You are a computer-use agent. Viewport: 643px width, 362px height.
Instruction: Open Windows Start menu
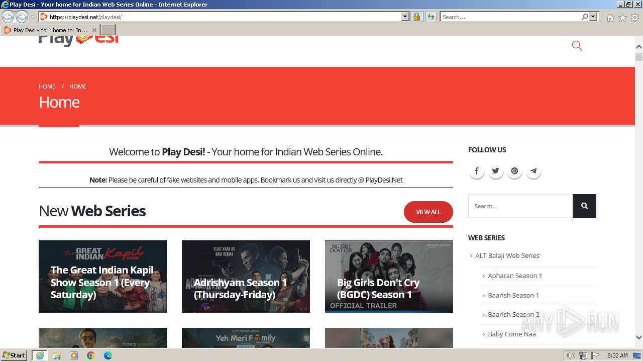(x=14, y=355)
